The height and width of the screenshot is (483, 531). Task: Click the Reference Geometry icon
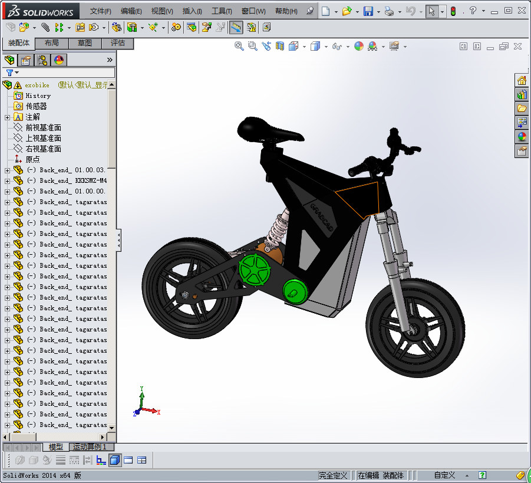click(153, 27)
